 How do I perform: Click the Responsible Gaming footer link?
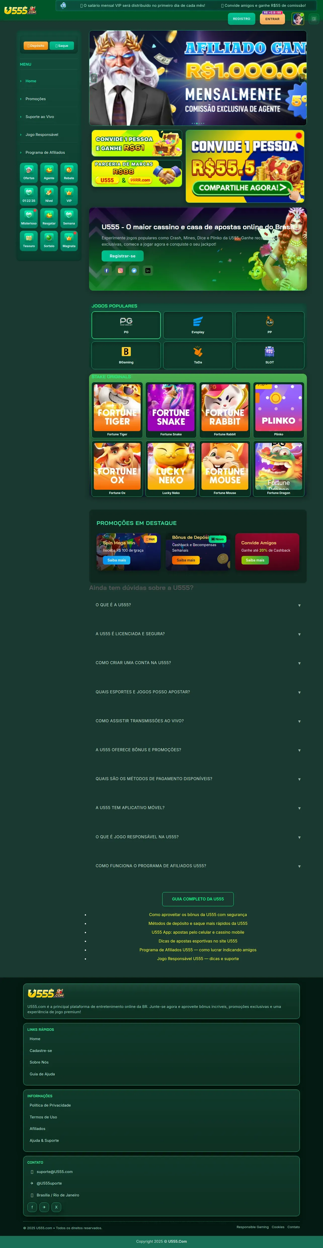252,1227
